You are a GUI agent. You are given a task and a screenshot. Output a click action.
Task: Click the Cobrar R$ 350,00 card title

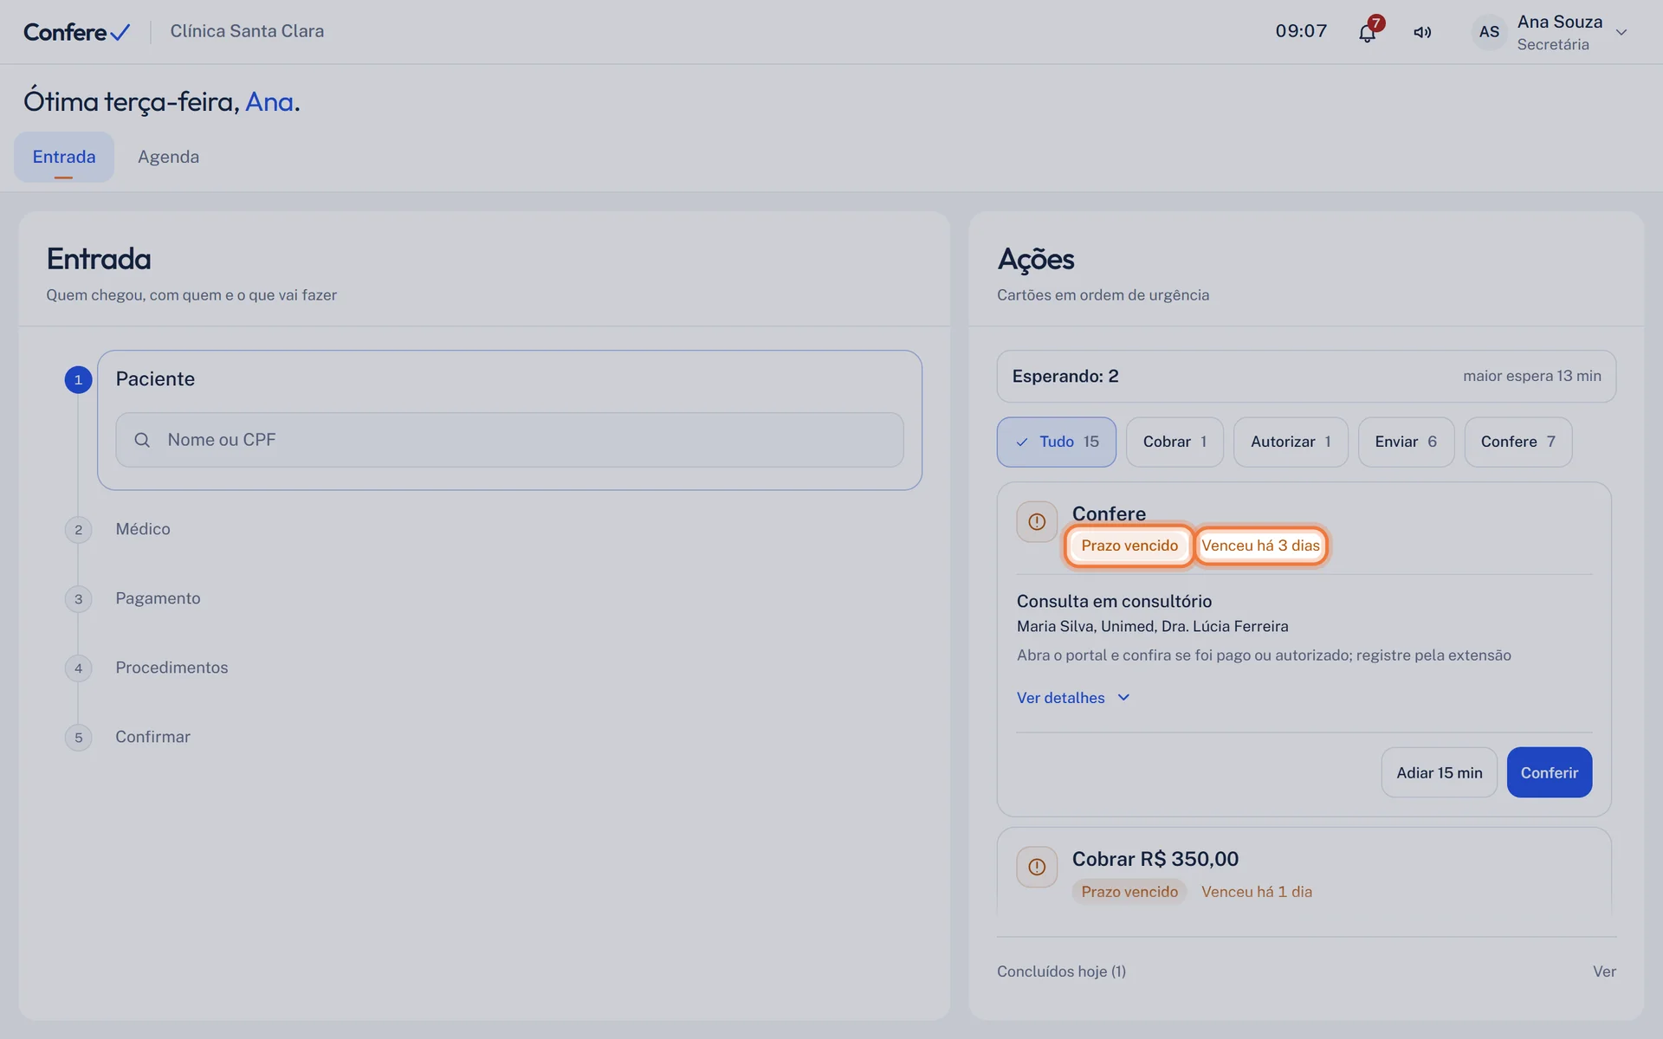pyautogui.click(x=1155, y=859)
